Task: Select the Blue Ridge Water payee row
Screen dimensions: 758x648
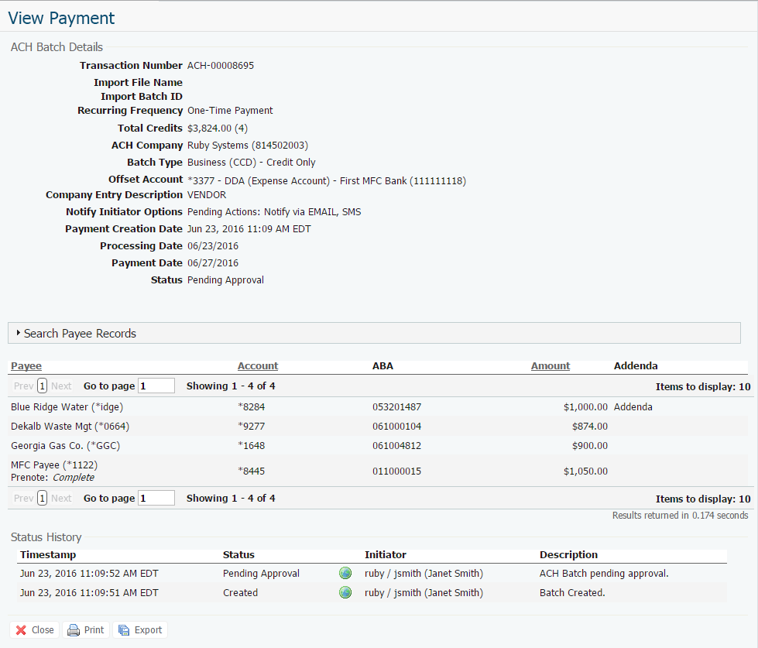Action: [x=67, y=406]
